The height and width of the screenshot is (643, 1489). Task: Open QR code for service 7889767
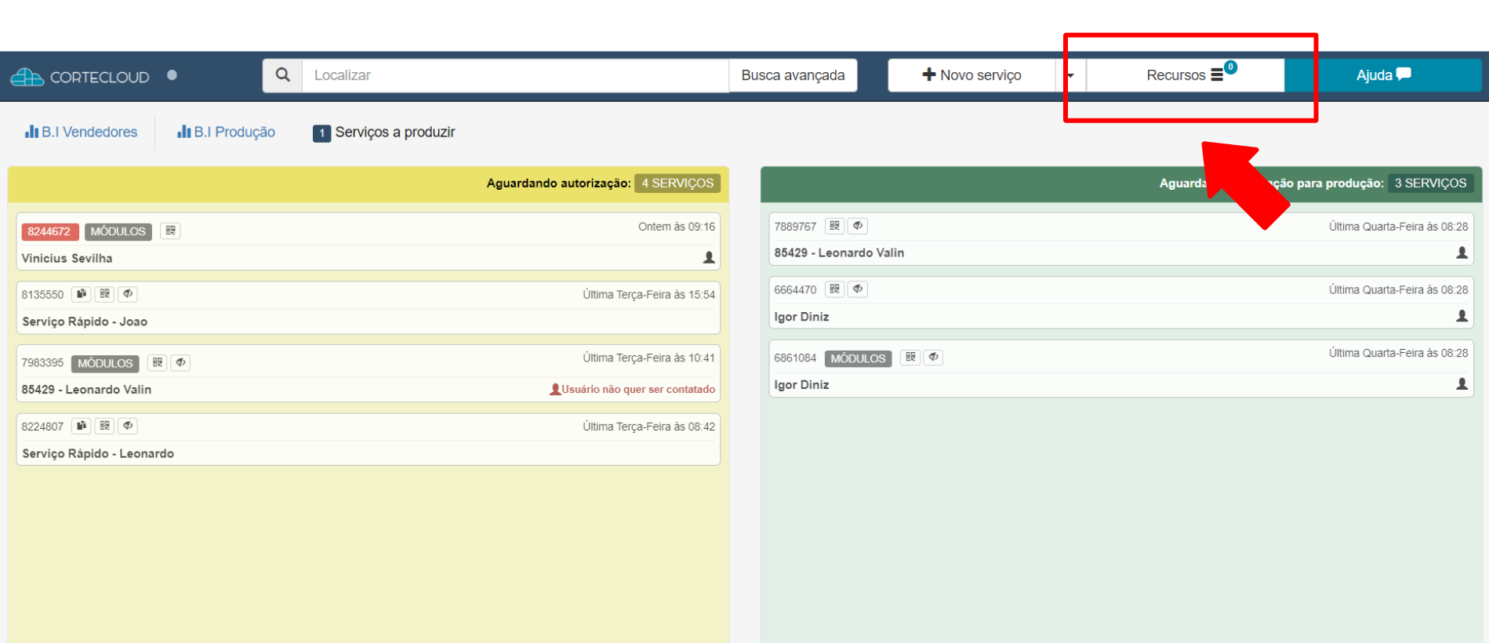click(x=835, y=226)
